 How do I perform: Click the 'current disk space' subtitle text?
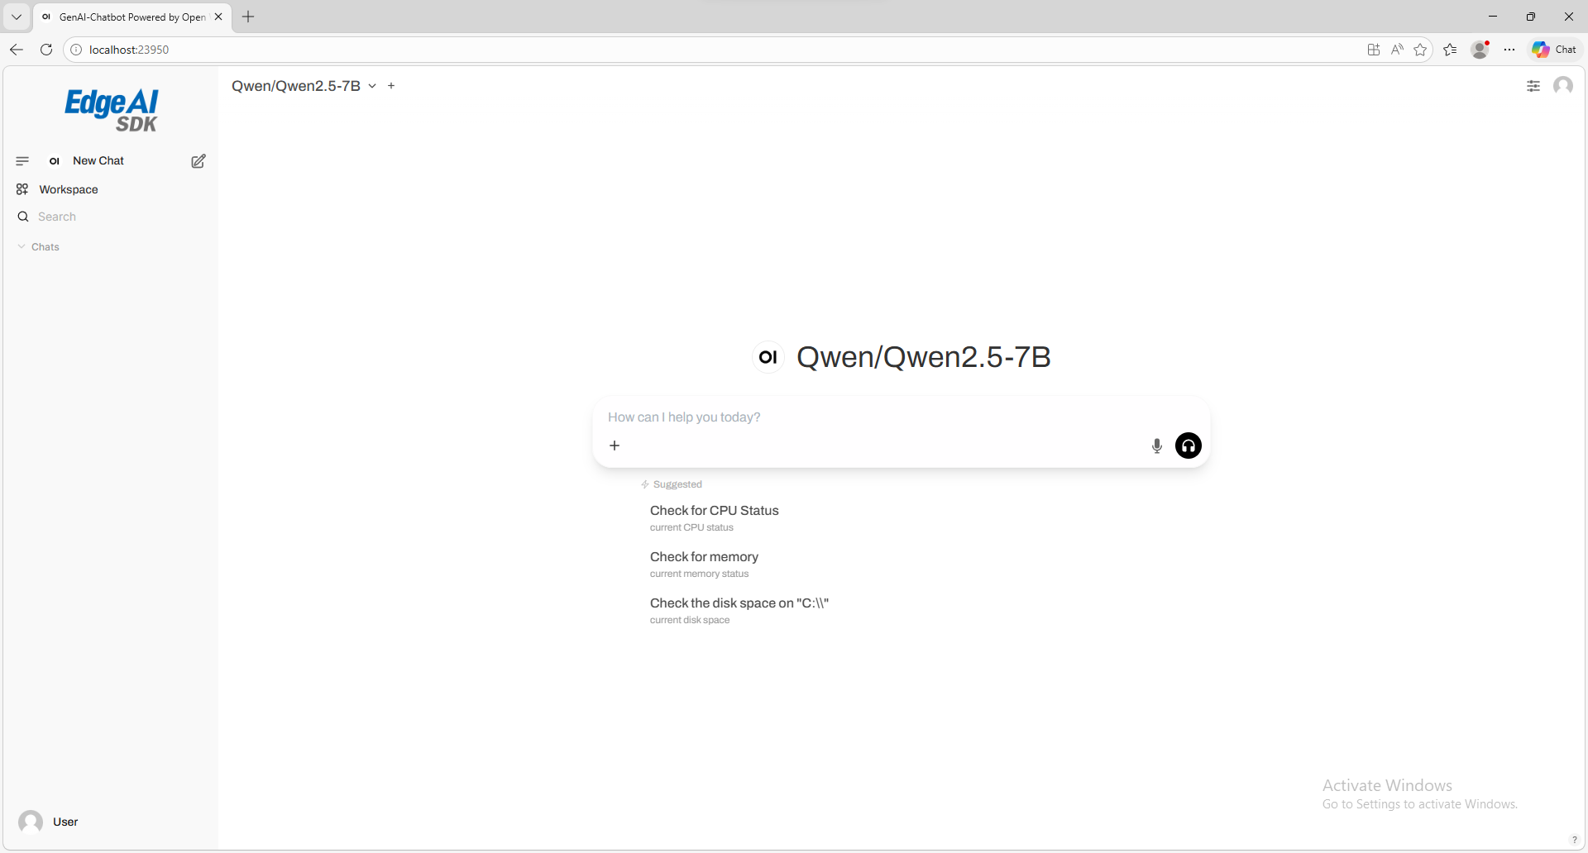pos(690,620)
